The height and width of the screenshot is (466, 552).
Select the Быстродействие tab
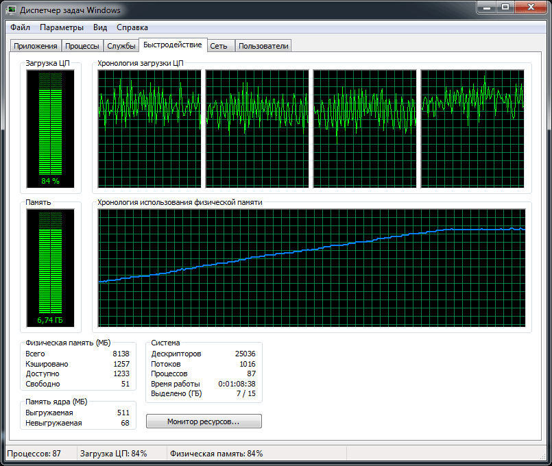pos(172,45)
